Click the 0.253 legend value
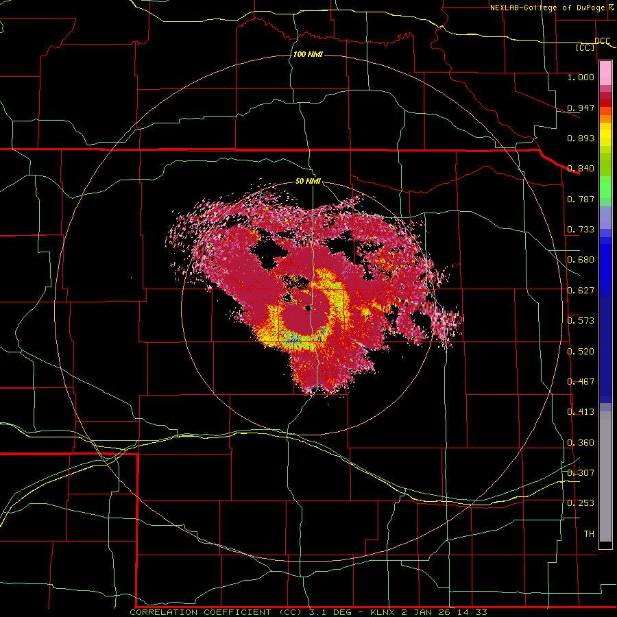The image size is (617, 617). pos(581,503)
